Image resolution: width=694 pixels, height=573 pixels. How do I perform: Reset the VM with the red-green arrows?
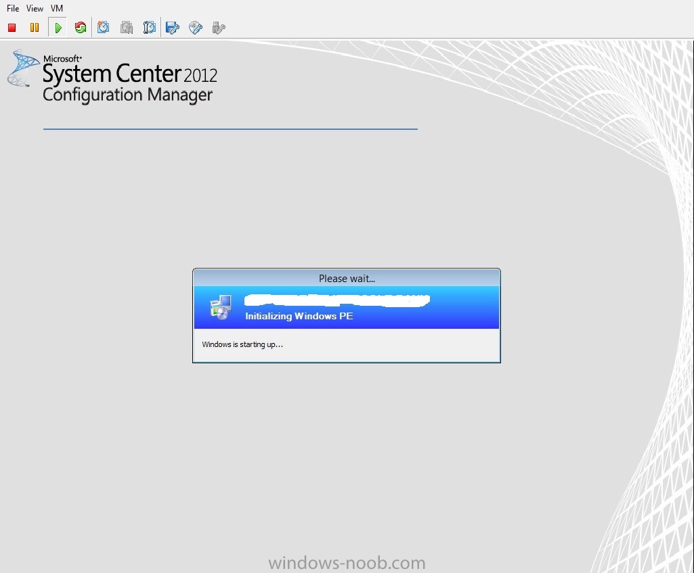coord(81,28)
